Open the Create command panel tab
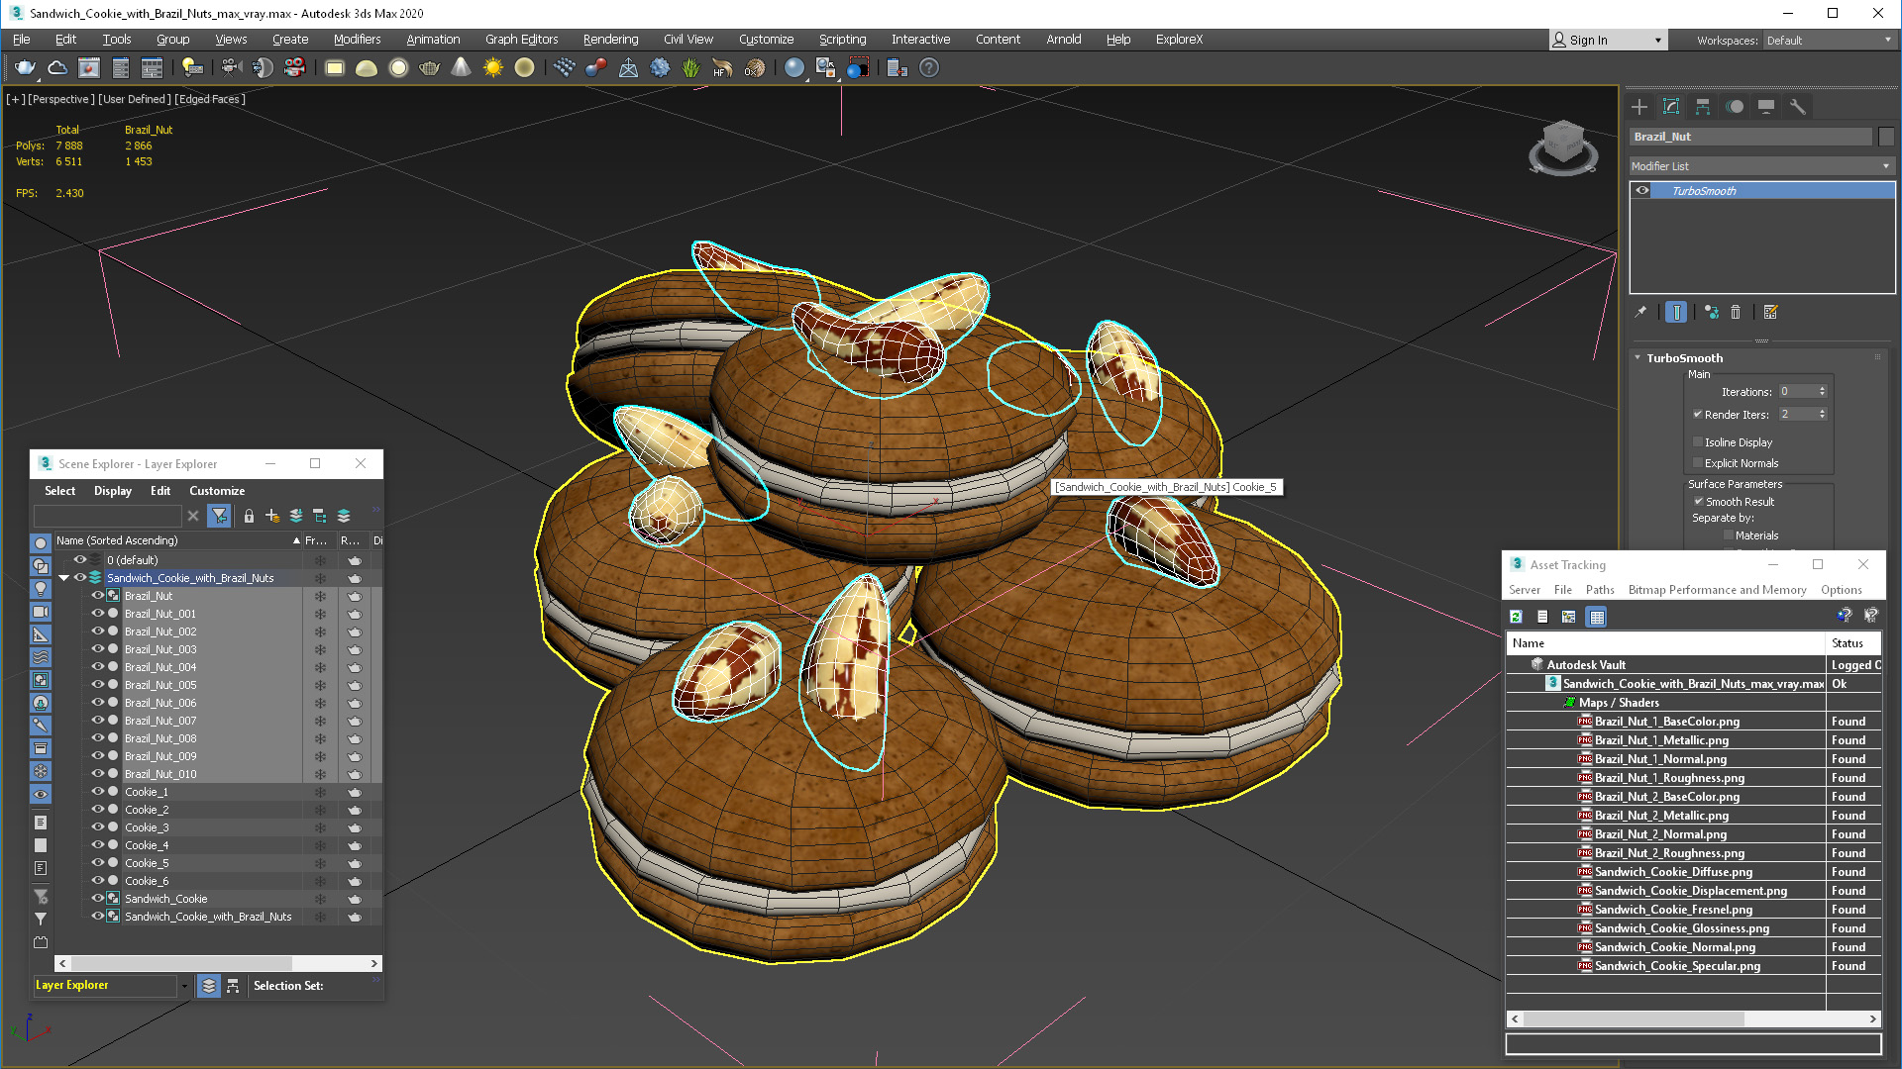 click(x=1639, y=107)
